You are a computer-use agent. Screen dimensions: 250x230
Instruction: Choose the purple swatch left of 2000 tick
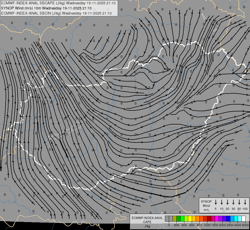click(220, 218)
